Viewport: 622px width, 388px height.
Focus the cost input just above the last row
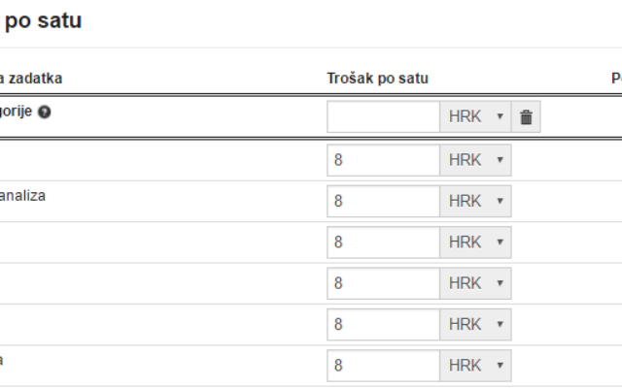[x=384, y=324]
